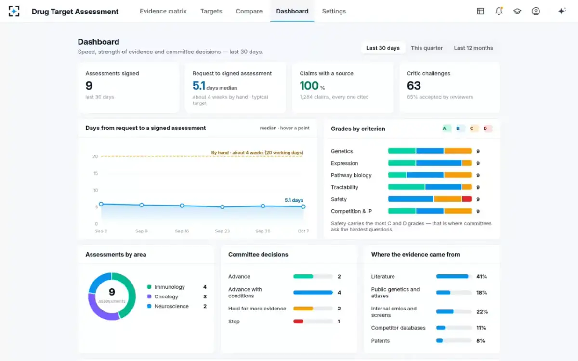
Task: Click the Competition & IP grade bar
Action: pos(430,211)
